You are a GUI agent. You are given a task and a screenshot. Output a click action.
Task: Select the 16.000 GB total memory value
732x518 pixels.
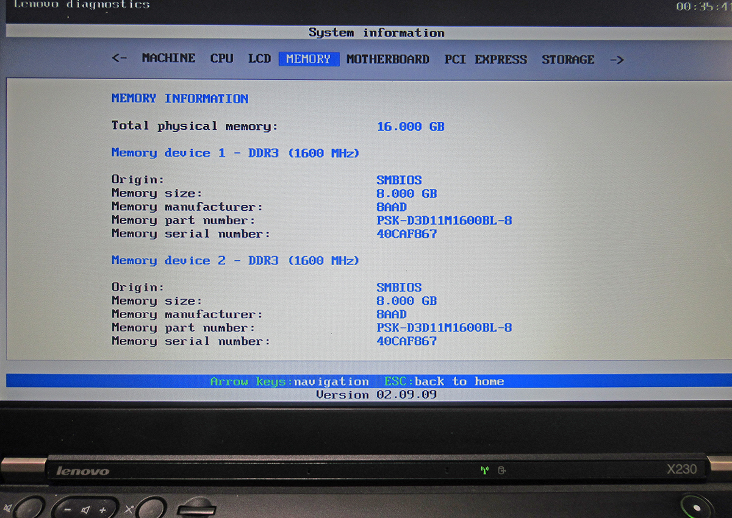click(411, 127)
